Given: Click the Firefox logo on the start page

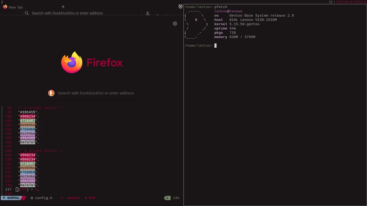Looking at the screenshot, I should pos(72,62).
